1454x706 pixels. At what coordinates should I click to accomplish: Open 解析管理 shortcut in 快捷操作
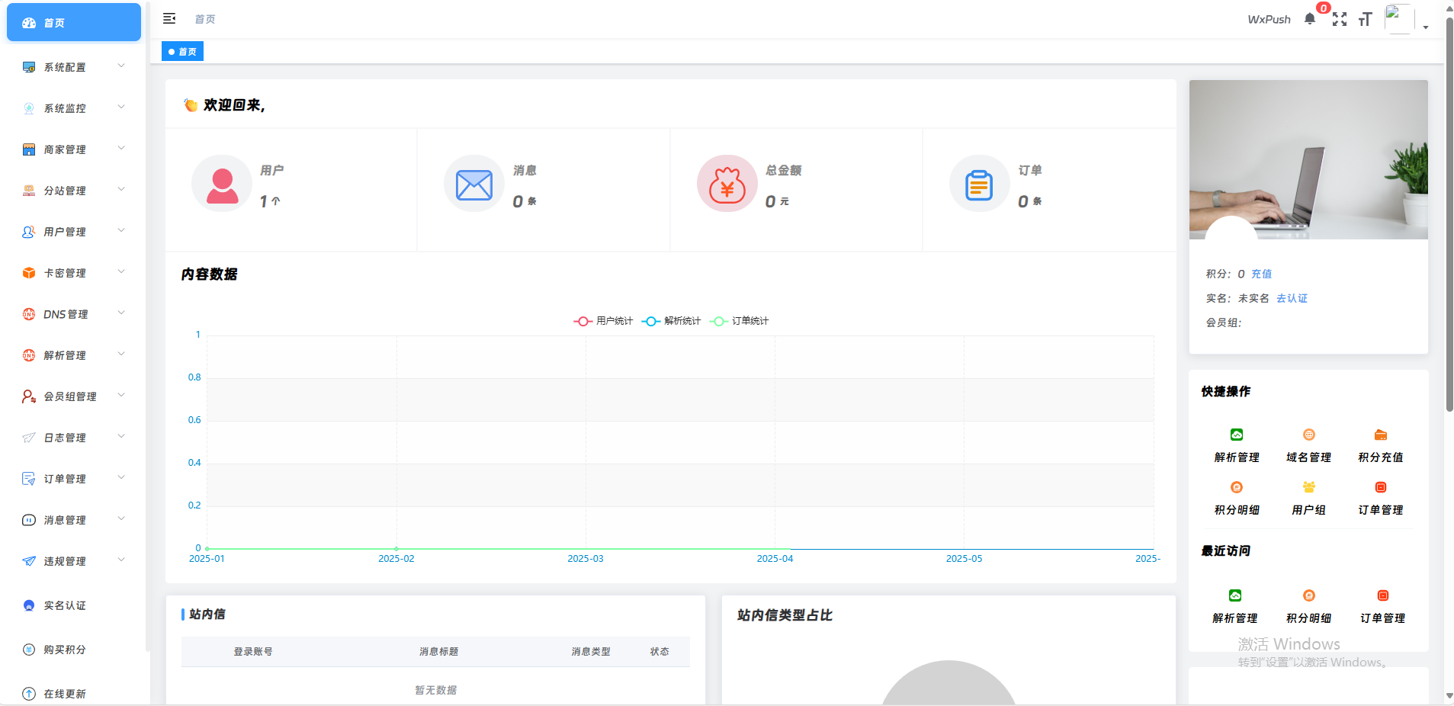click(x=1237, y=446)
